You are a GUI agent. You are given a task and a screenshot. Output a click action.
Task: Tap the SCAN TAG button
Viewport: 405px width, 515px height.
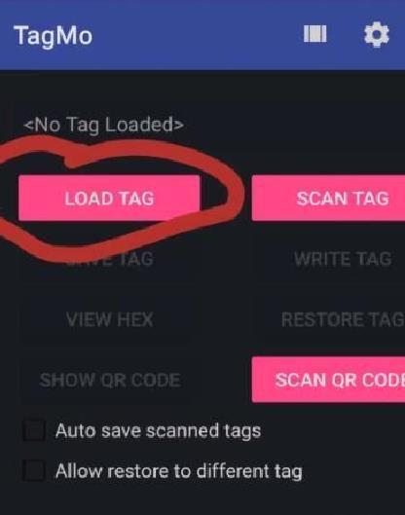coord(328,198)
